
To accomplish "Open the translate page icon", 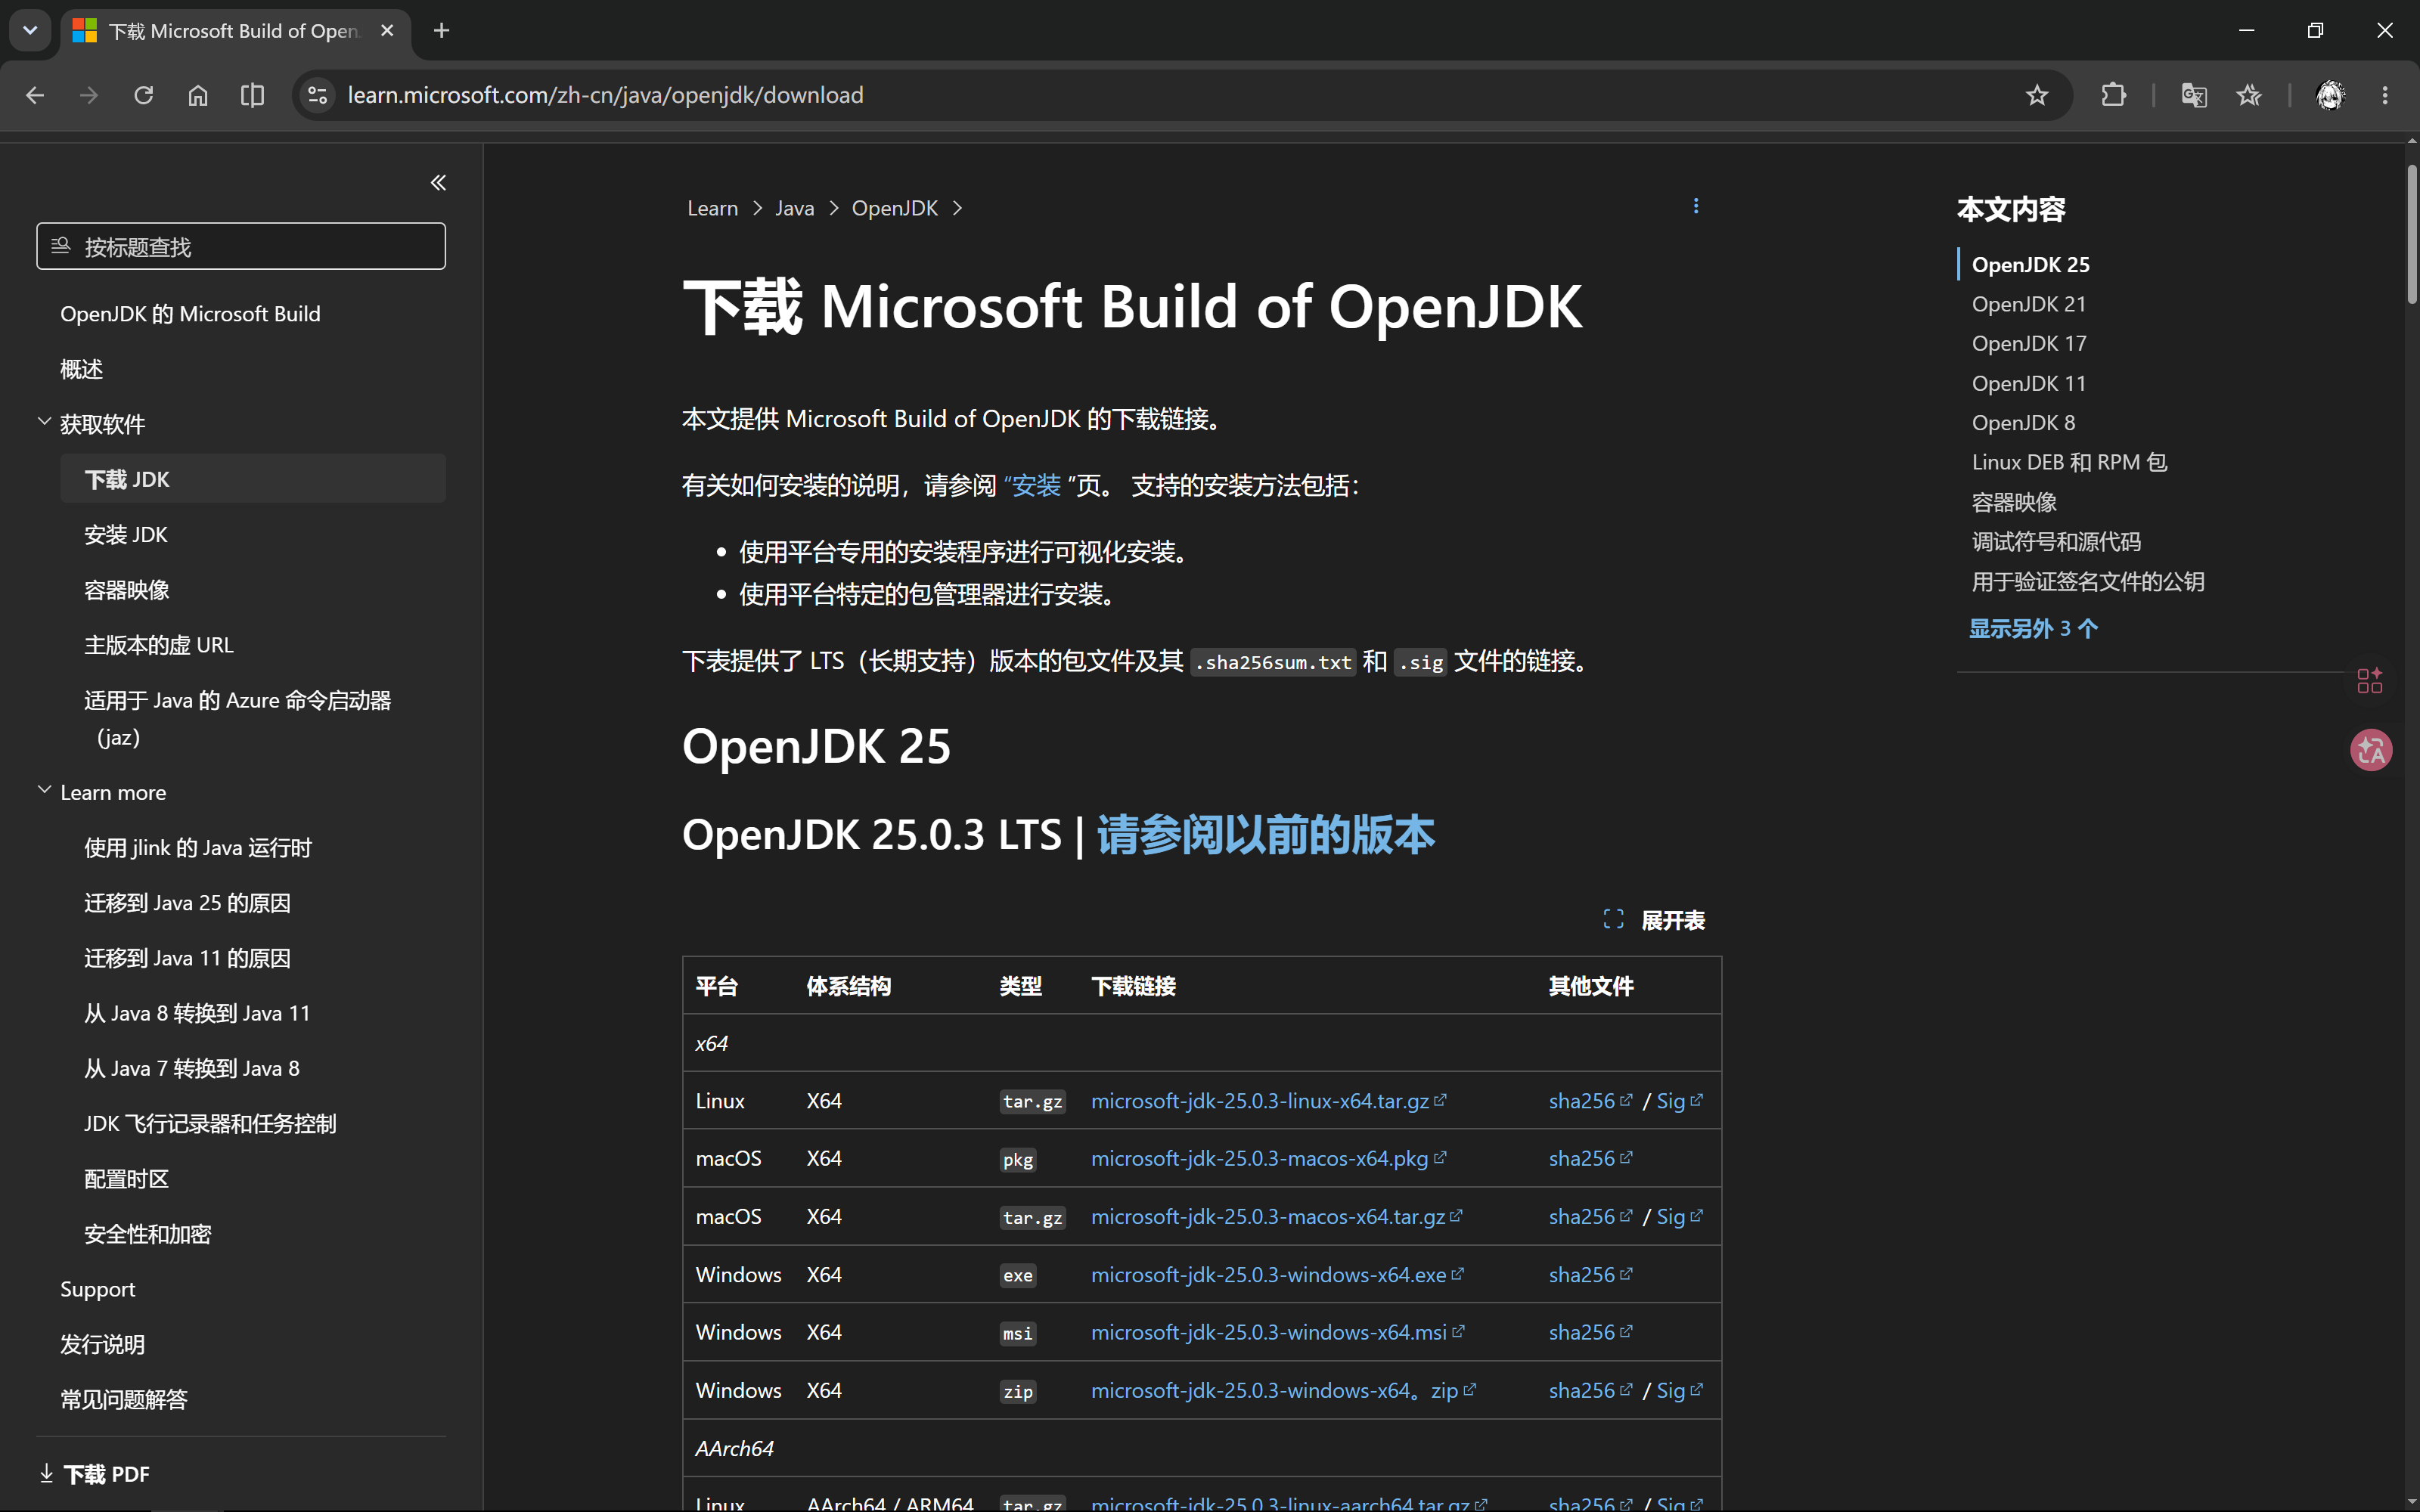I will tap(2194, 95).
